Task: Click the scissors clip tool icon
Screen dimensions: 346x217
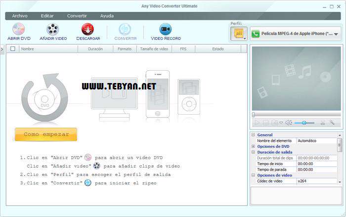Action: tap(323, 123)
